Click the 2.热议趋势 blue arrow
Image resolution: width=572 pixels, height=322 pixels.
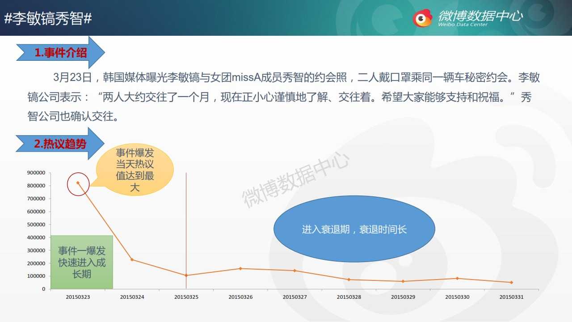point(60,144)
